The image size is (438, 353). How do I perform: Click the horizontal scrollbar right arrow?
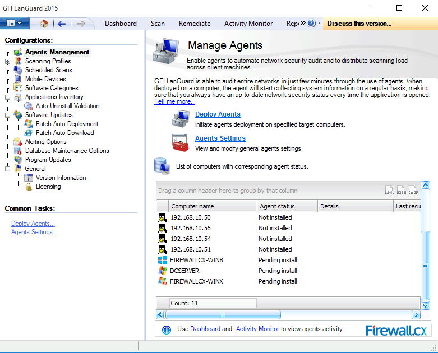coord(416,315)
